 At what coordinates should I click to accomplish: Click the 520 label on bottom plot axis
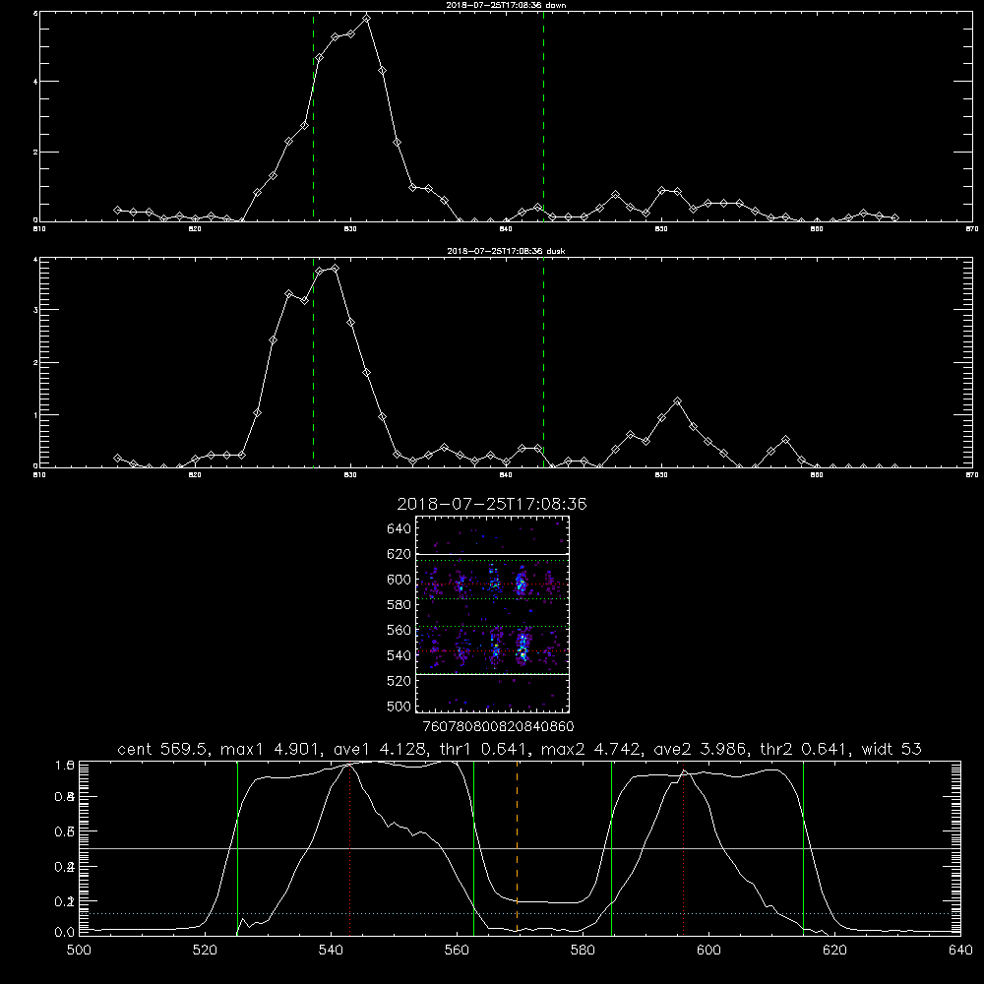(205, 951)
